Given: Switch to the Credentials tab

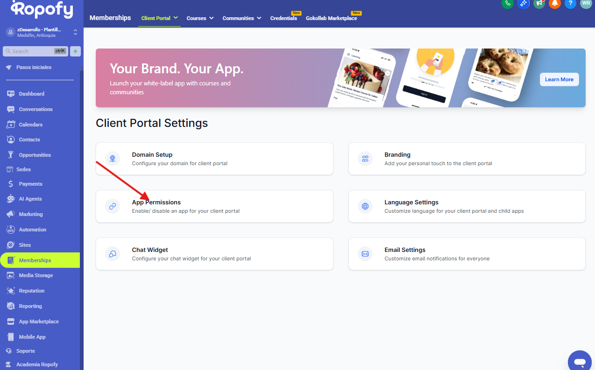Looking at the screenshot, I should 283,18.
